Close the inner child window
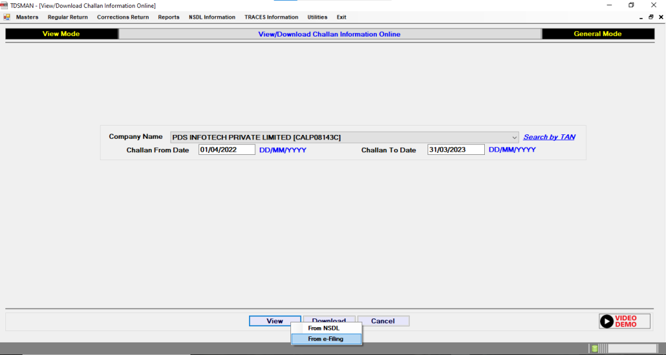666x355 pixels. pyautogui.click(x=661, y=17)
